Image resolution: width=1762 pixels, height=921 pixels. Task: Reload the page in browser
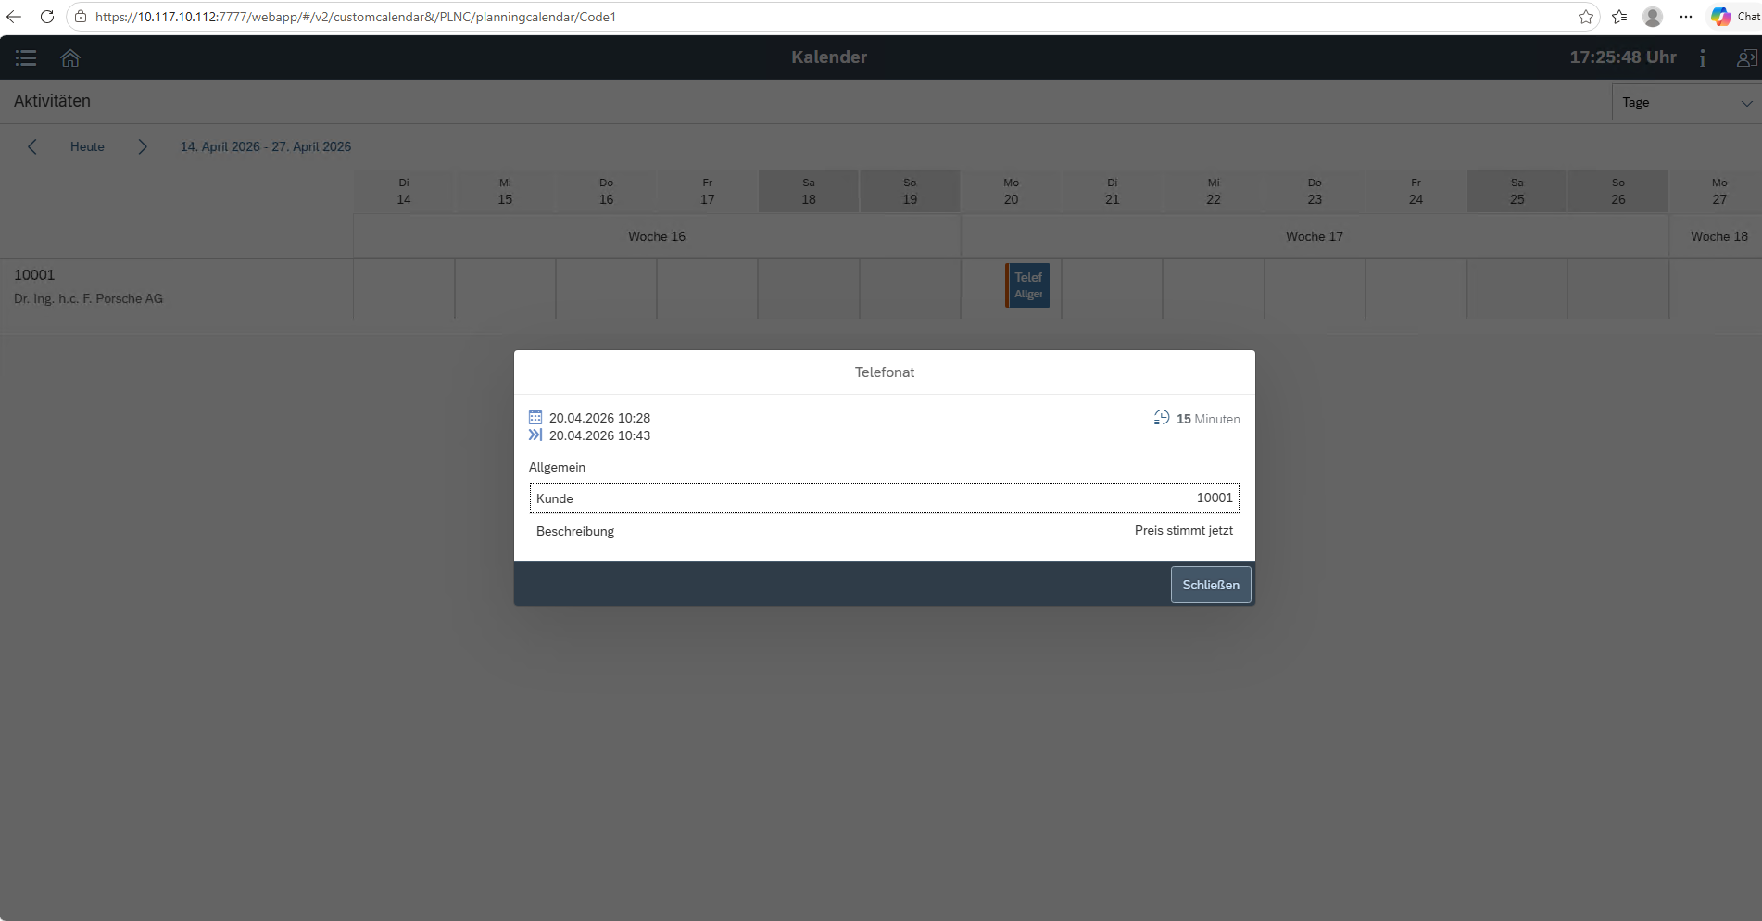[47, 17]
